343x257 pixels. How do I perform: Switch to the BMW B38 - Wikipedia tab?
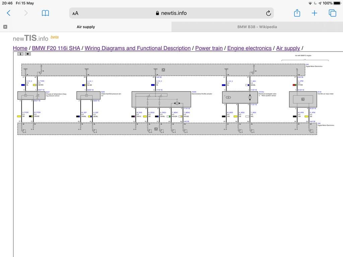pyautogui.click(x=257, y=27)
